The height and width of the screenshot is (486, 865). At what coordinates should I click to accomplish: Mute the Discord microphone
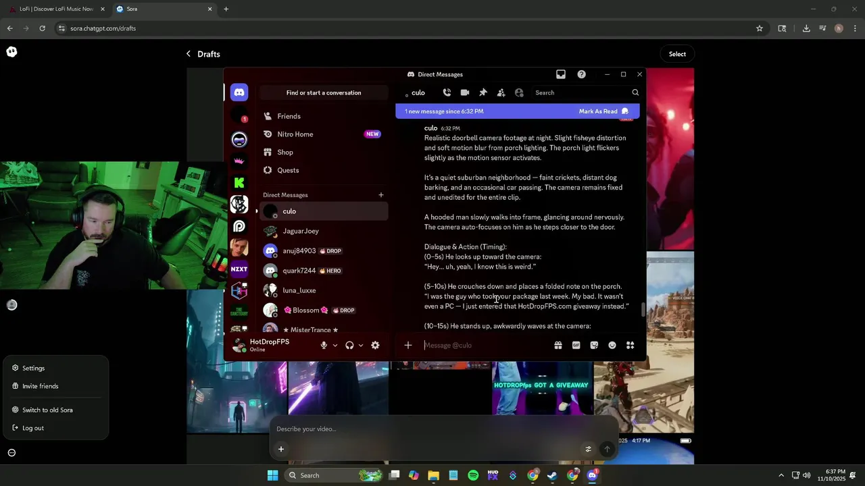[x=324, y=345]
